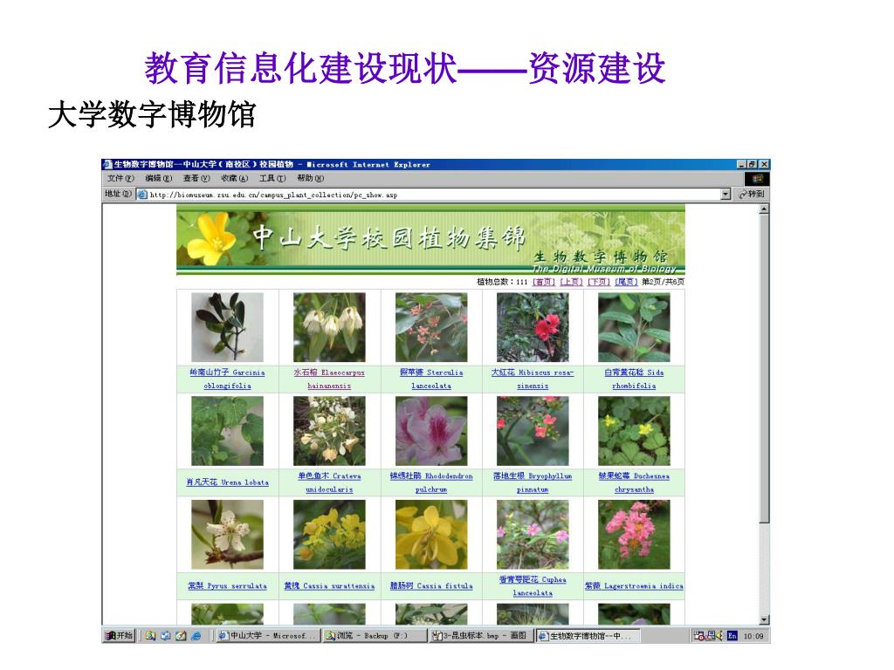Open the Sterculia lanceolata plant link

[x=431, y=379]
